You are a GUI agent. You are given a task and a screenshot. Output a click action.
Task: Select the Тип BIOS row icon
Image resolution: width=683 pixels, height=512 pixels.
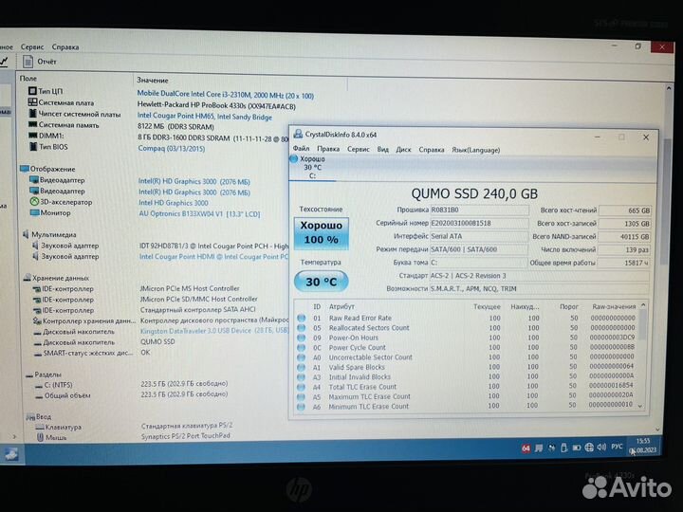[33, 147]
